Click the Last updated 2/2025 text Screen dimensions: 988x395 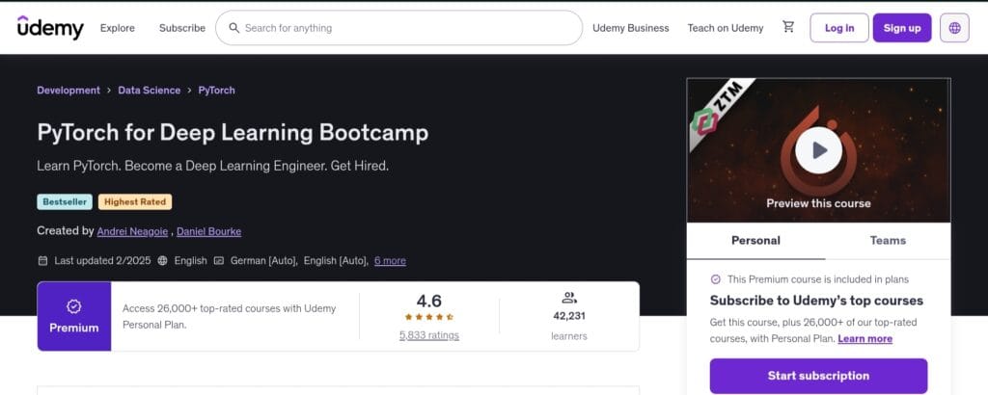coord(102,260)
